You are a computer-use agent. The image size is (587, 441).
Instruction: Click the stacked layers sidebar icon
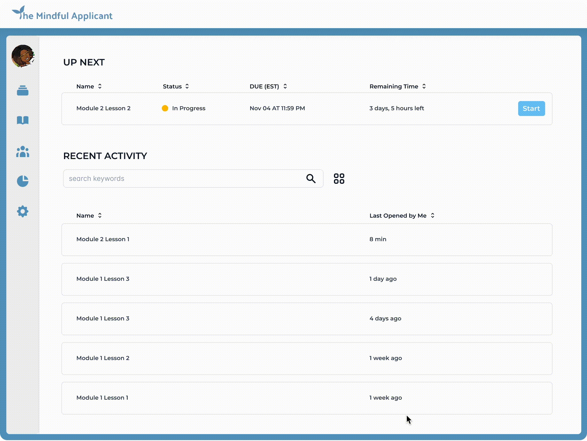point(23,90)
